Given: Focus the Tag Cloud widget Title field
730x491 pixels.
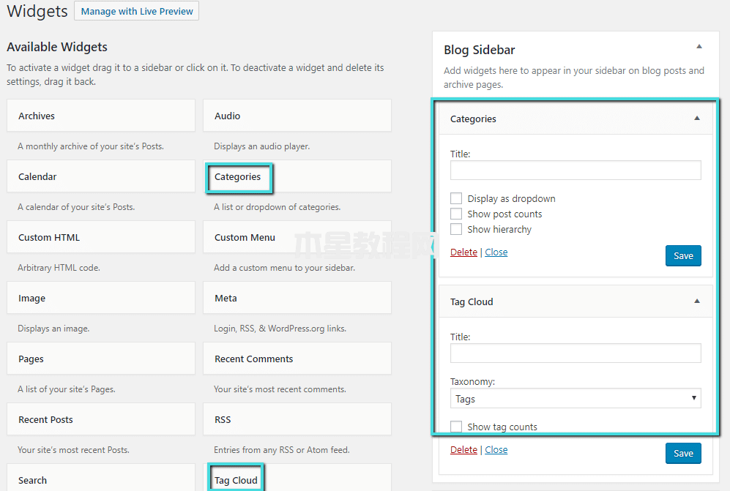Looking at the screenshot, I should pyautogui.click(x=576, y=353).
